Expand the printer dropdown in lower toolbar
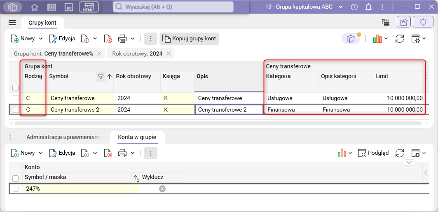This screenshot has height=212, width=438. tap(133, 153)
